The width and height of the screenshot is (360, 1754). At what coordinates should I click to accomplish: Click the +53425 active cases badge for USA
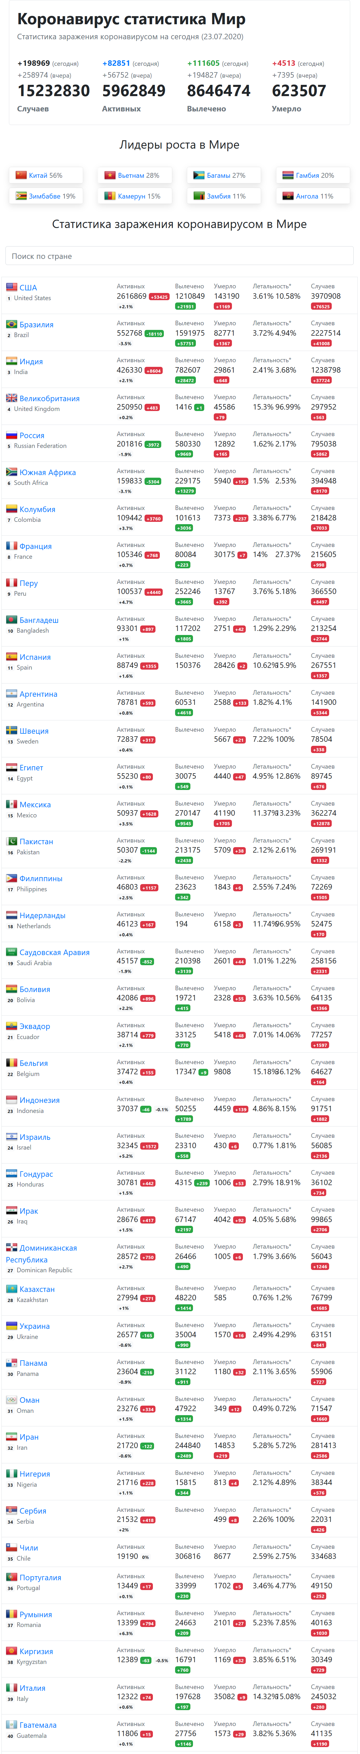tap(159, 297)
